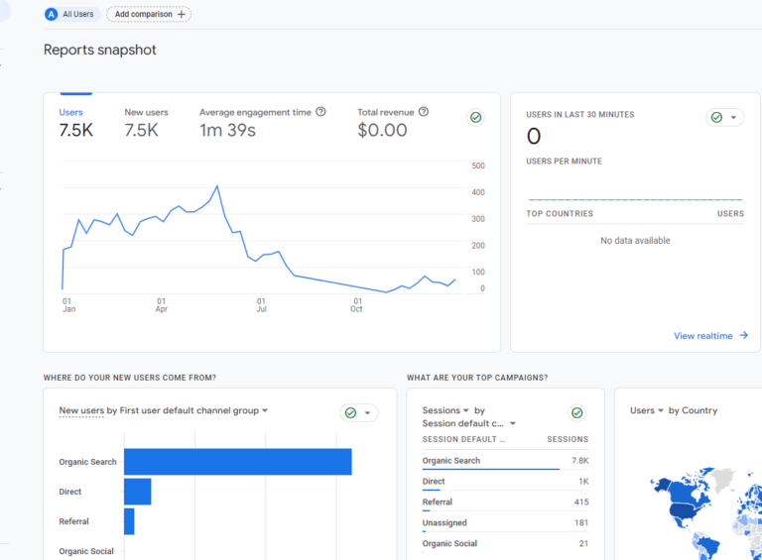
Task: Click the SESSIONS column header
Action: tap(568, 439)
